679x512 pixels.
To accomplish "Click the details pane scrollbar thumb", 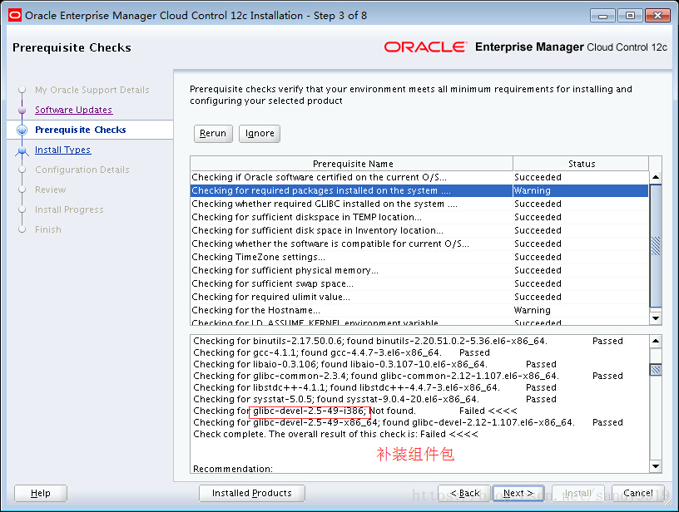I will coord(656,370).
